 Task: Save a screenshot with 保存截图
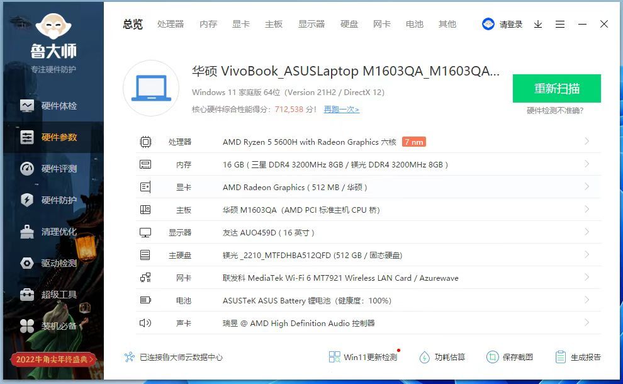510,357
